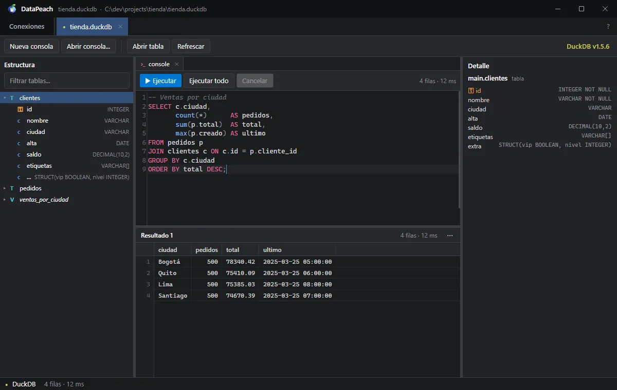Click the table icon next to pedidos

tap(12, 188)
